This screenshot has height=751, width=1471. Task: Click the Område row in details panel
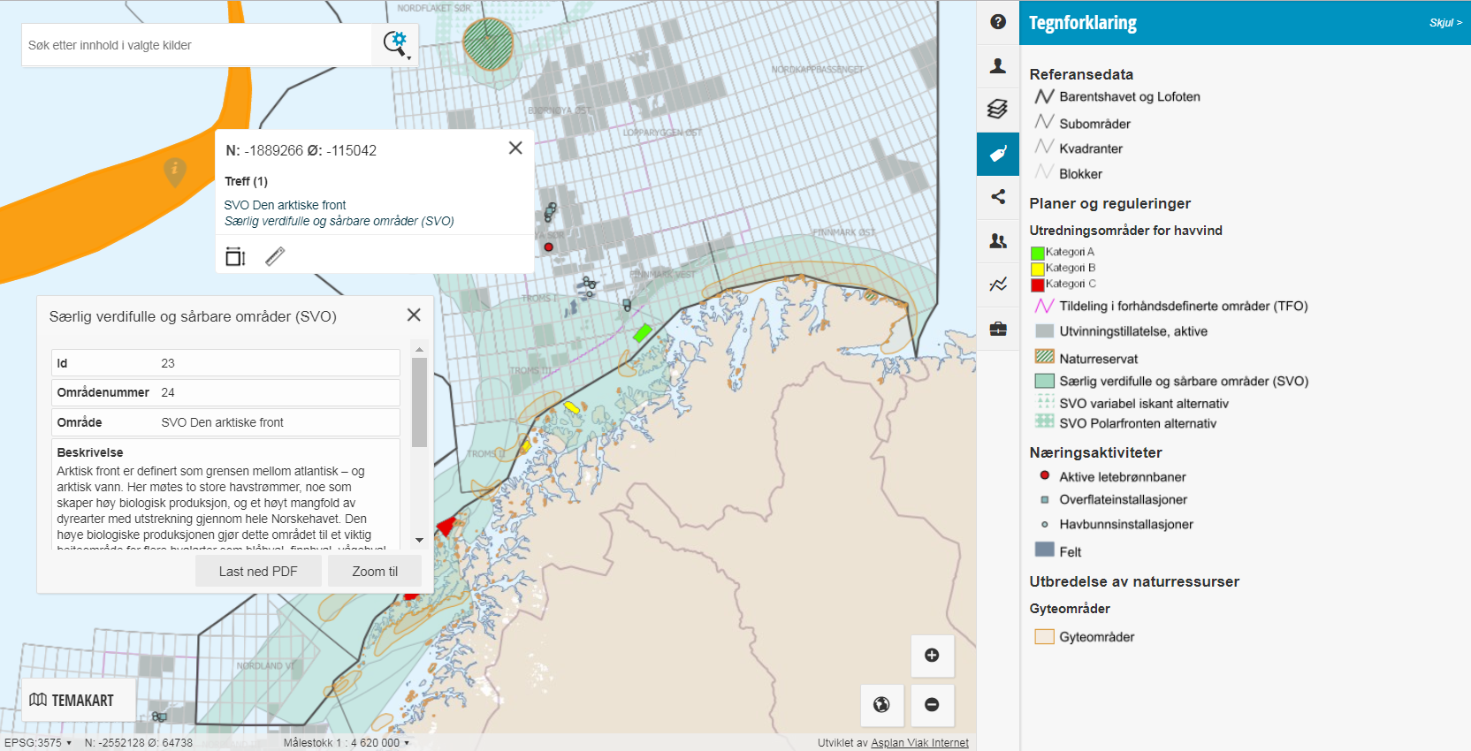pyautogui.click(x=225, y=422)
